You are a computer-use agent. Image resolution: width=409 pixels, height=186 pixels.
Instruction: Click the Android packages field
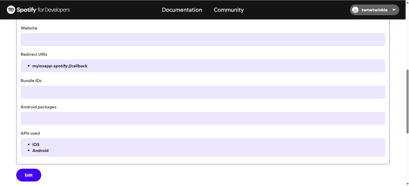203,118
